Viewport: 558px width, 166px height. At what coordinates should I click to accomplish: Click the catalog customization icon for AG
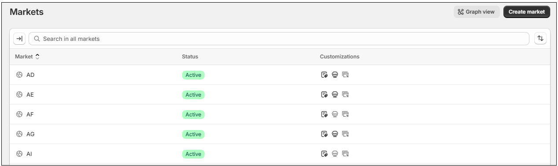pyautogui.click(x=324, y=134)
